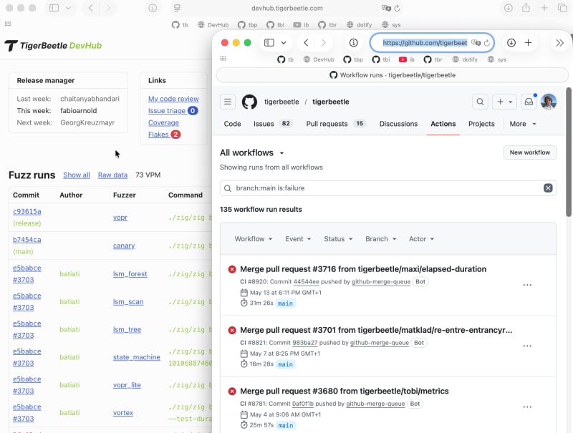Image resolution: width=573 pixels, height=433 pixels.
Task: Toggle sidebar in back Safari window
Action: (54, 8)
